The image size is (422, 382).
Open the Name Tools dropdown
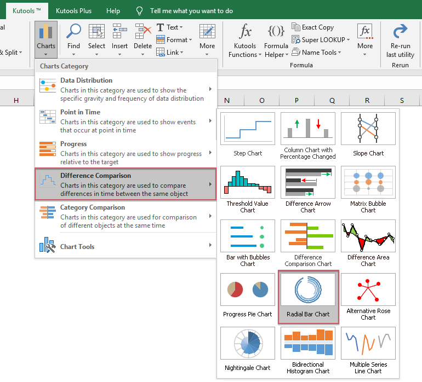(317, 52)
